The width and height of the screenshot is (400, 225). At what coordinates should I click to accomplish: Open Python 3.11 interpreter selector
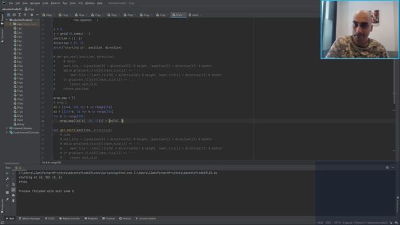(x=371, y=222)
